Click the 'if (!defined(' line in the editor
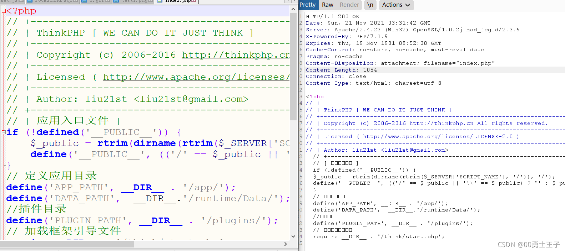Image resolution: width=565 pixels, height=251 pixels. (x=94, y=132)
